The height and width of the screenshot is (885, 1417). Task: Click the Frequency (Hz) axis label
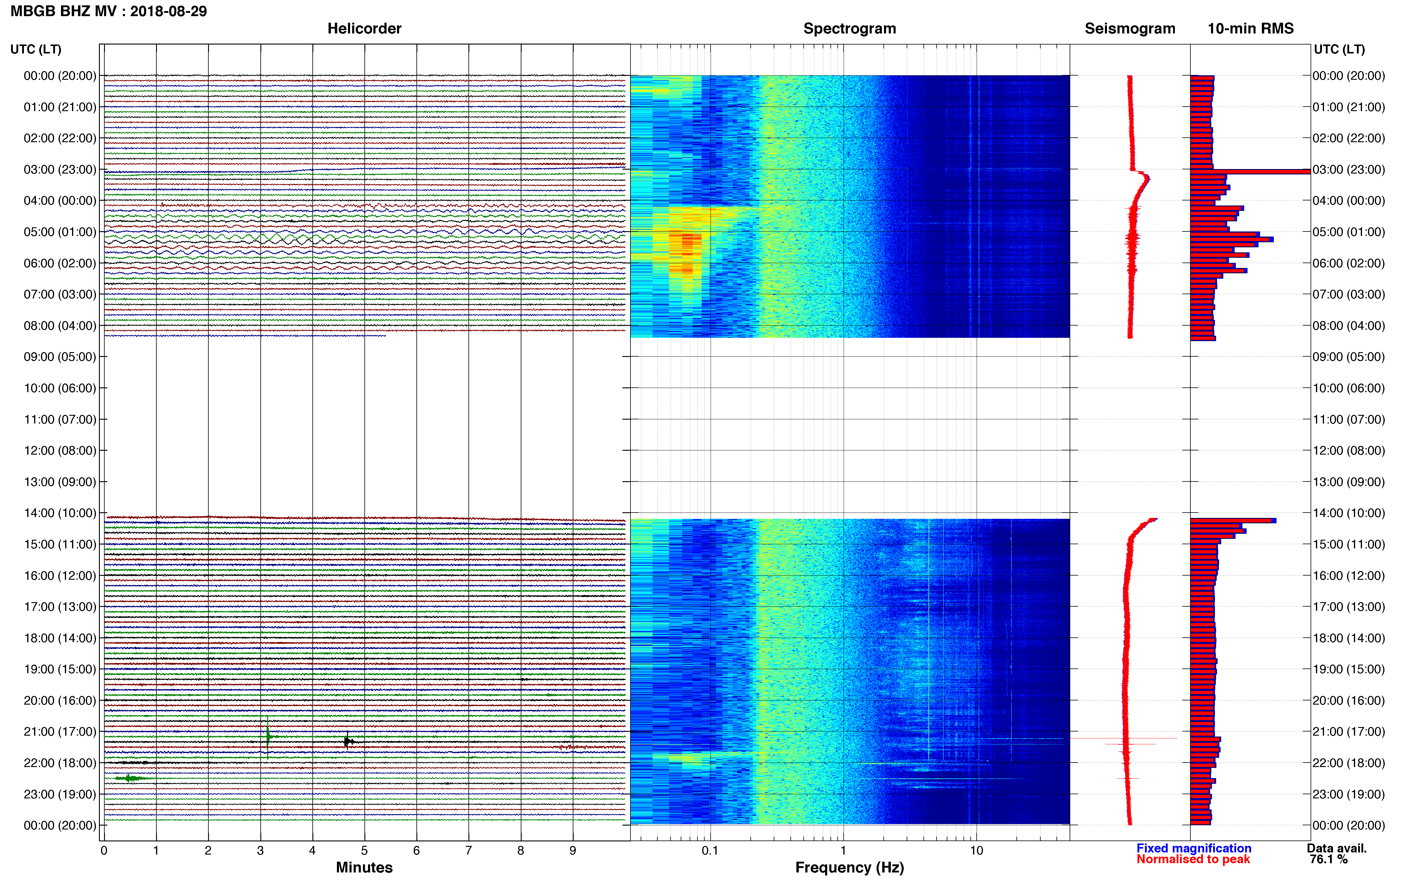click(849, 867)
